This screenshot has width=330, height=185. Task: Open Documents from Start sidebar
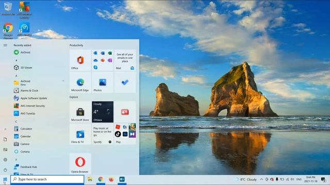click(x=5, y=139)
